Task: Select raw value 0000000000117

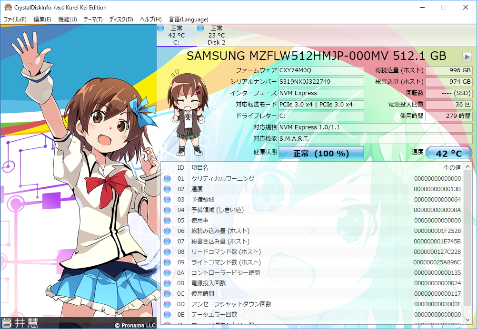Action: pyautogui.click(x=437, y=294)
